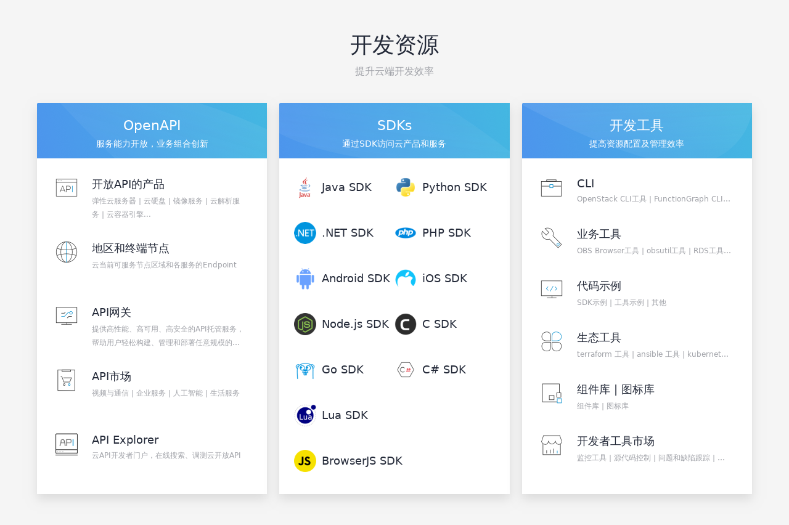Click the Python SDK icon
The image size is (789, 525).
click(x=405, y=187)
